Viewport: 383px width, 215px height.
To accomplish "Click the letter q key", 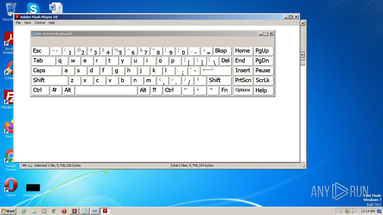I will [x=62, y=61].
